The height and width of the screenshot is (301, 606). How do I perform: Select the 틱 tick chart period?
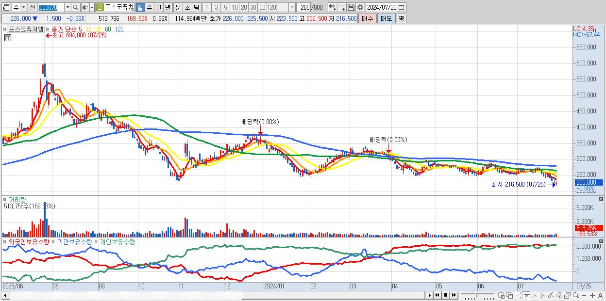point(196,7)
